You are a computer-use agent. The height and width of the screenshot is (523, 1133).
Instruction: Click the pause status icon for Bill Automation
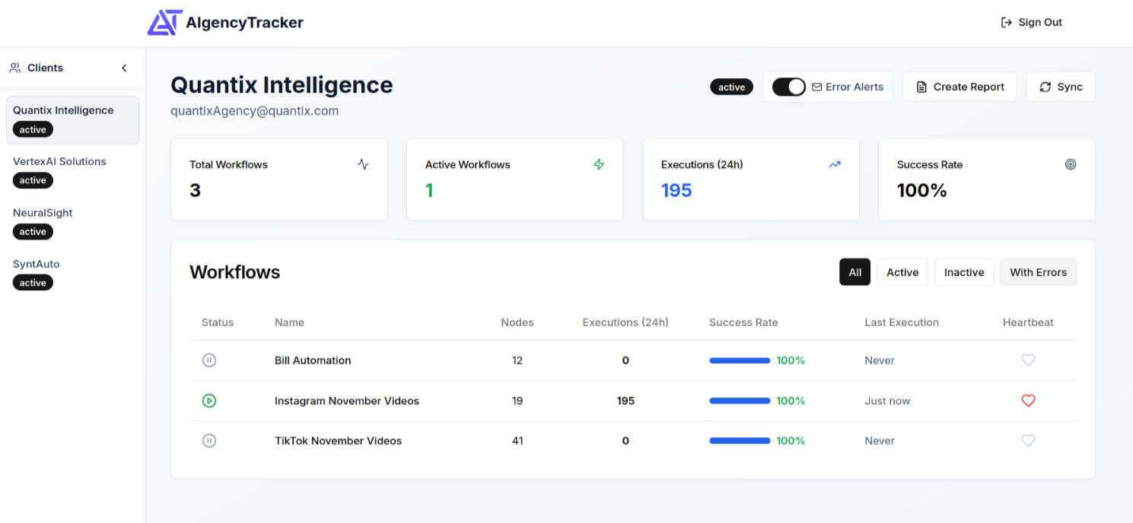209,360
